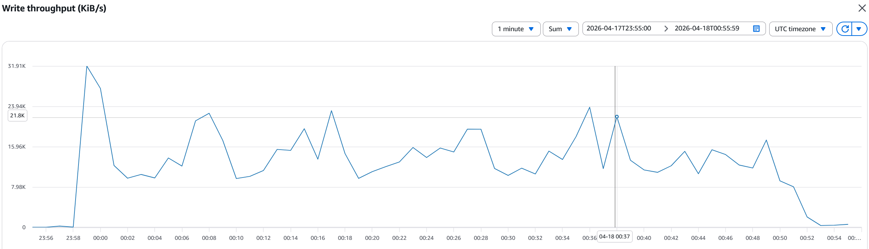
Task: Click the 00:20 x-axis tick label
Action: click(372, 238)
